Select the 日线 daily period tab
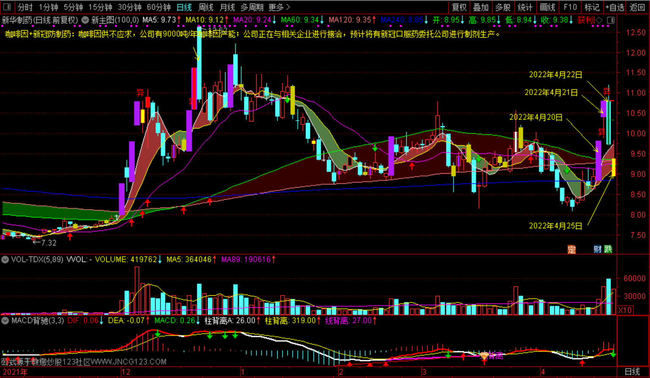 click(184, 7)
